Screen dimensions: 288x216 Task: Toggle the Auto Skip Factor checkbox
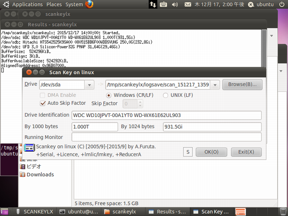[43, 103]
